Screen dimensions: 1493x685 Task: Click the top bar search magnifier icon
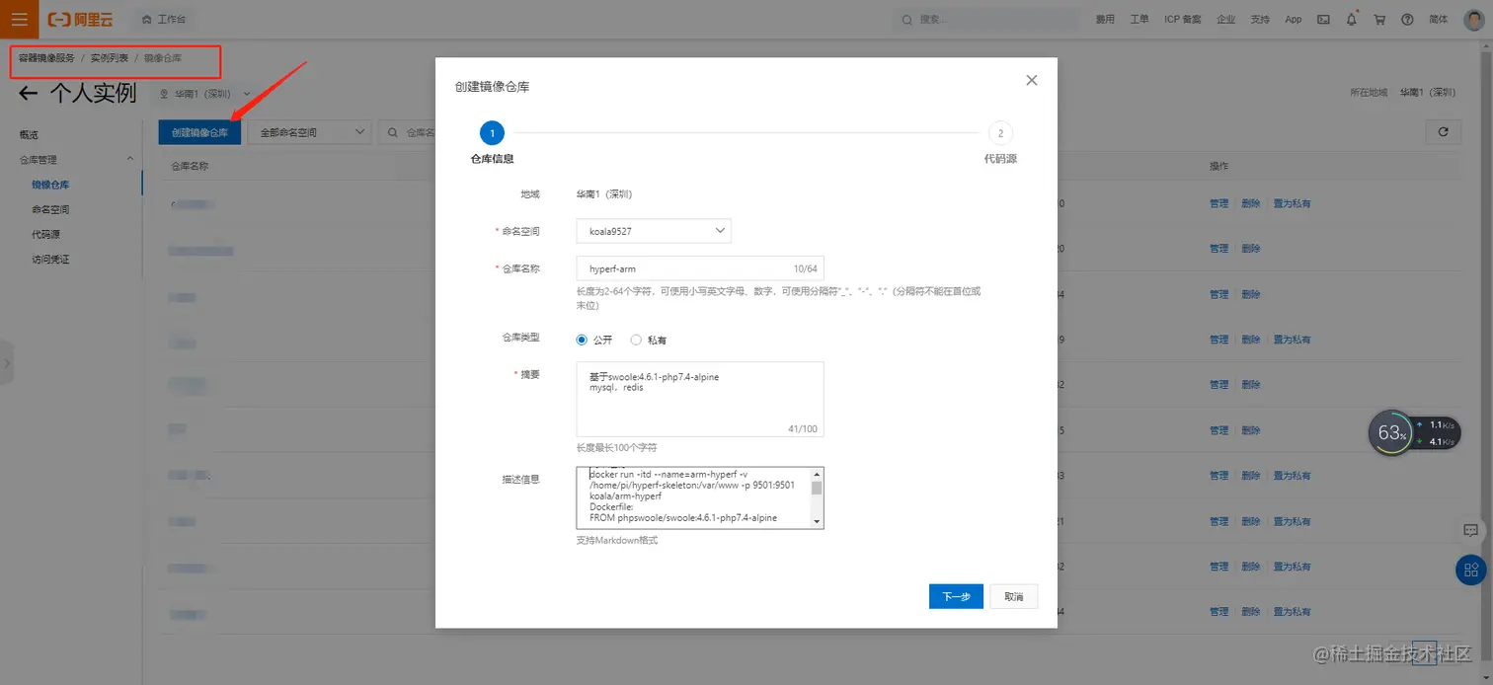[907, 19]
